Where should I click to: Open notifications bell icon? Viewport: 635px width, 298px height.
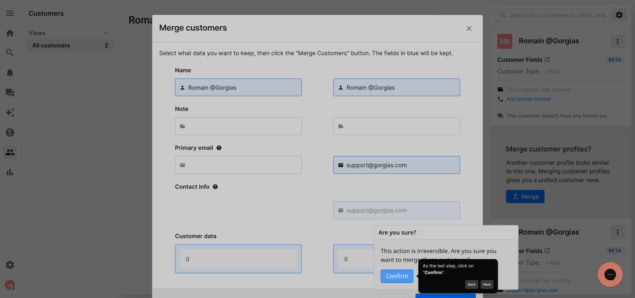point(10,73)
